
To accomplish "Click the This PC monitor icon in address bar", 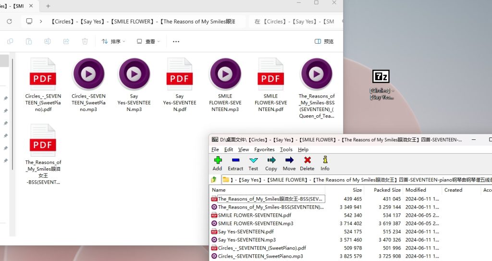I will 29,21.
